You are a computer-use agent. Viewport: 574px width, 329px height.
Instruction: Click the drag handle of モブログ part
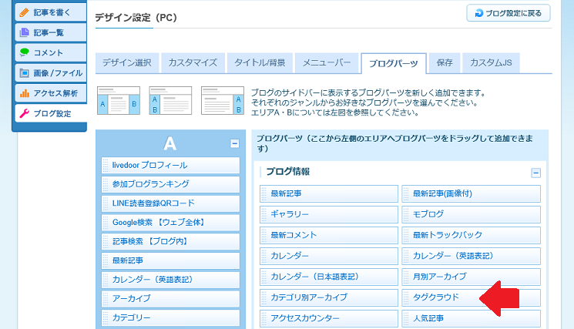coord(406,214)
